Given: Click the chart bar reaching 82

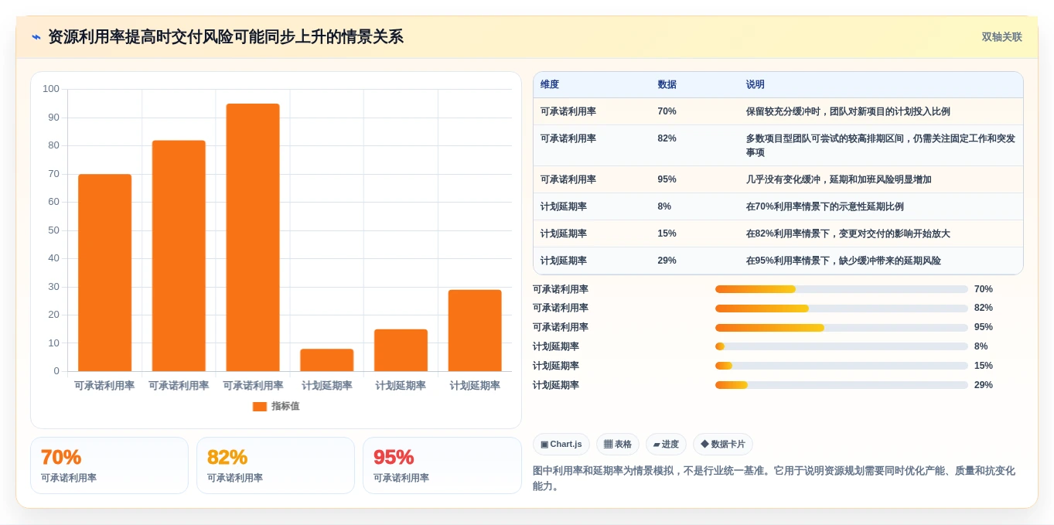Looking at the screenshot, I should [179, 256].
